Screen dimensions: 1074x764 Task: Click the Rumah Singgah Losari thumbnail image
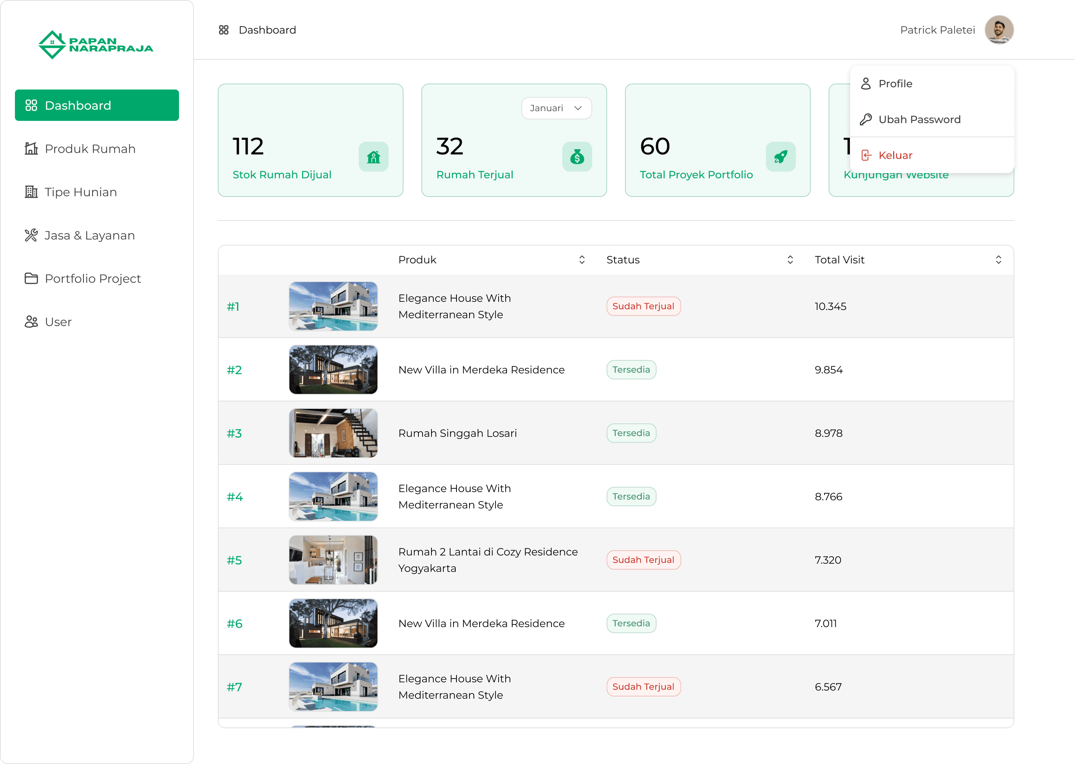point(333,433)
